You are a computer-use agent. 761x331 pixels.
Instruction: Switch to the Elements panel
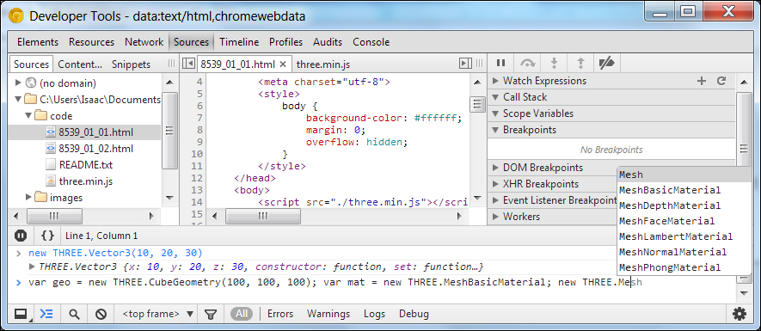37,42
